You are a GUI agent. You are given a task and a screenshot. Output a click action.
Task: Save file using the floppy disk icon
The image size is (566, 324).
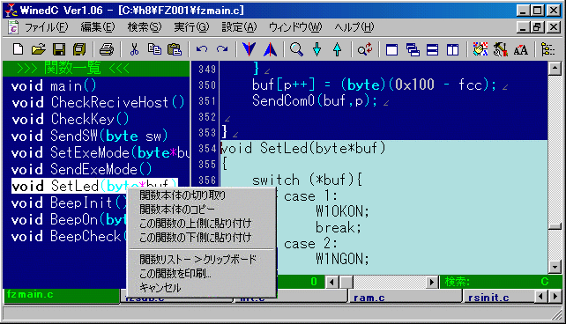[59, 49]
